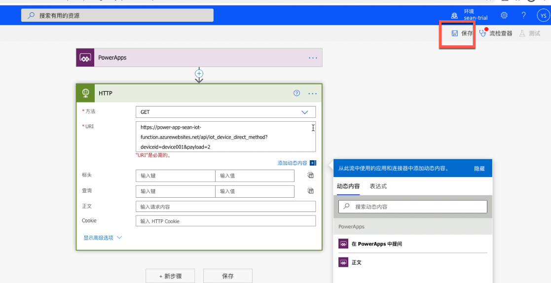
Task: Hide (隐藏) the dynamic content panel
Action: click(x=479, y=169)
